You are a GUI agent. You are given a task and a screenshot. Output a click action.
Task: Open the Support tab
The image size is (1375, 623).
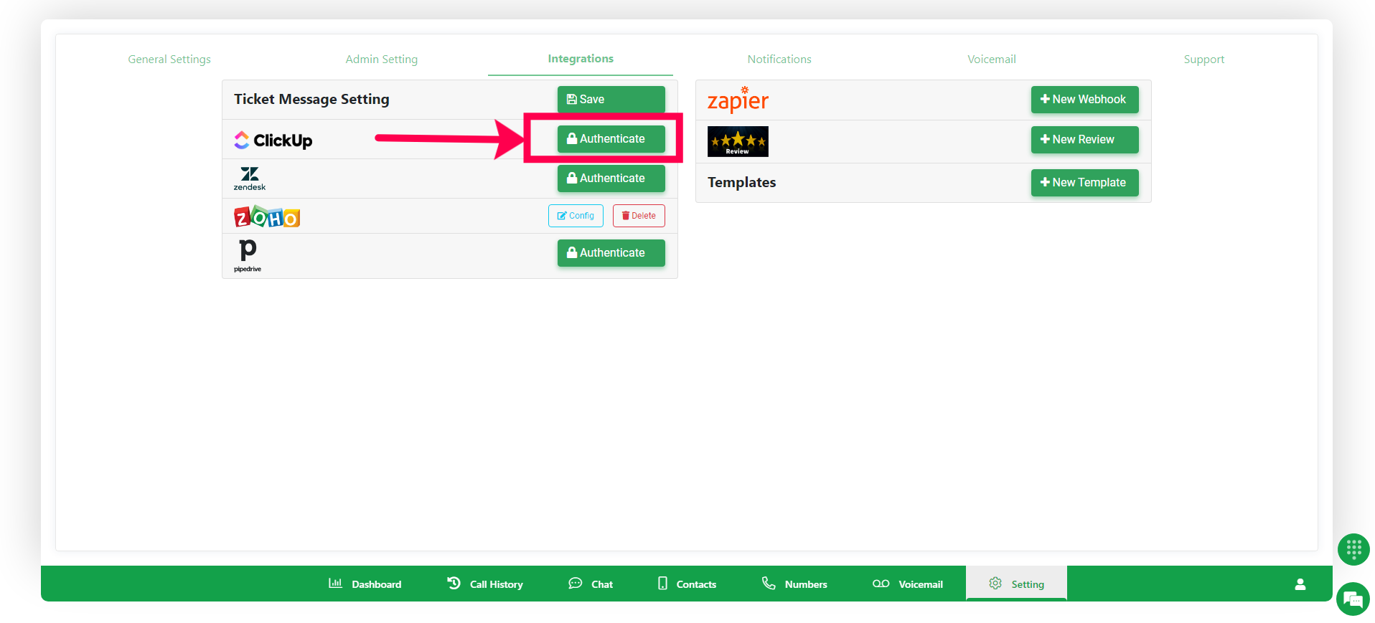click(1203, 60)
